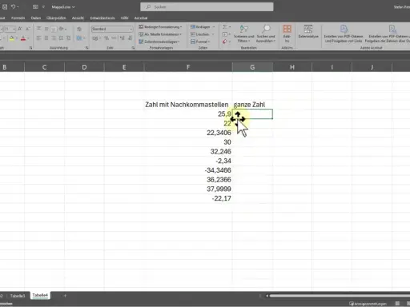
Task: Click the Zahl mit Nachkommastellen header cell
Action: 188,105
